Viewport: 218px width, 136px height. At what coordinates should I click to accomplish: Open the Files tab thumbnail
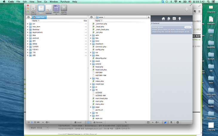(41, 10)
